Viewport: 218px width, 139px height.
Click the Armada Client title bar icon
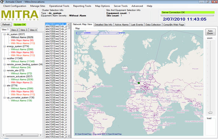[x=2, y=2]
